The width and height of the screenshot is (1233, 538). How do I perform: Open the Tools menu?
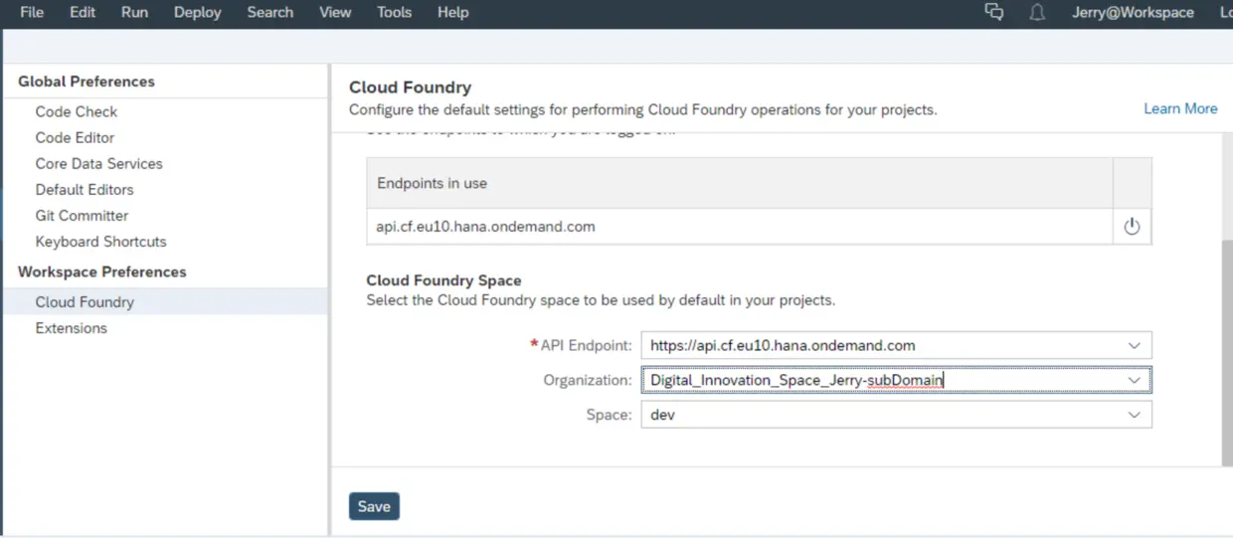coord(394,13)
